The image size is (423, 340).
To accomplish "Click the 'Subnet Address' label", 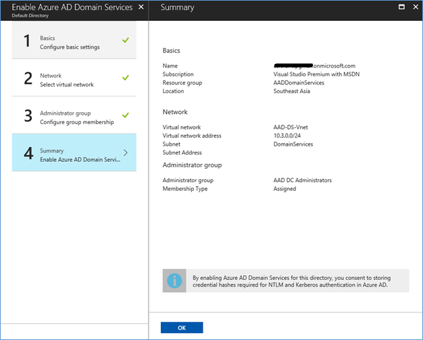I will [182, 152].
